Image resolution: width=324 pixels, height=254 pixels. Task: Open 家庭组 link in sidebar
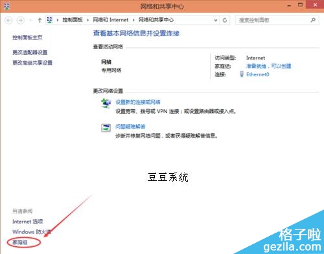[20, 242]
